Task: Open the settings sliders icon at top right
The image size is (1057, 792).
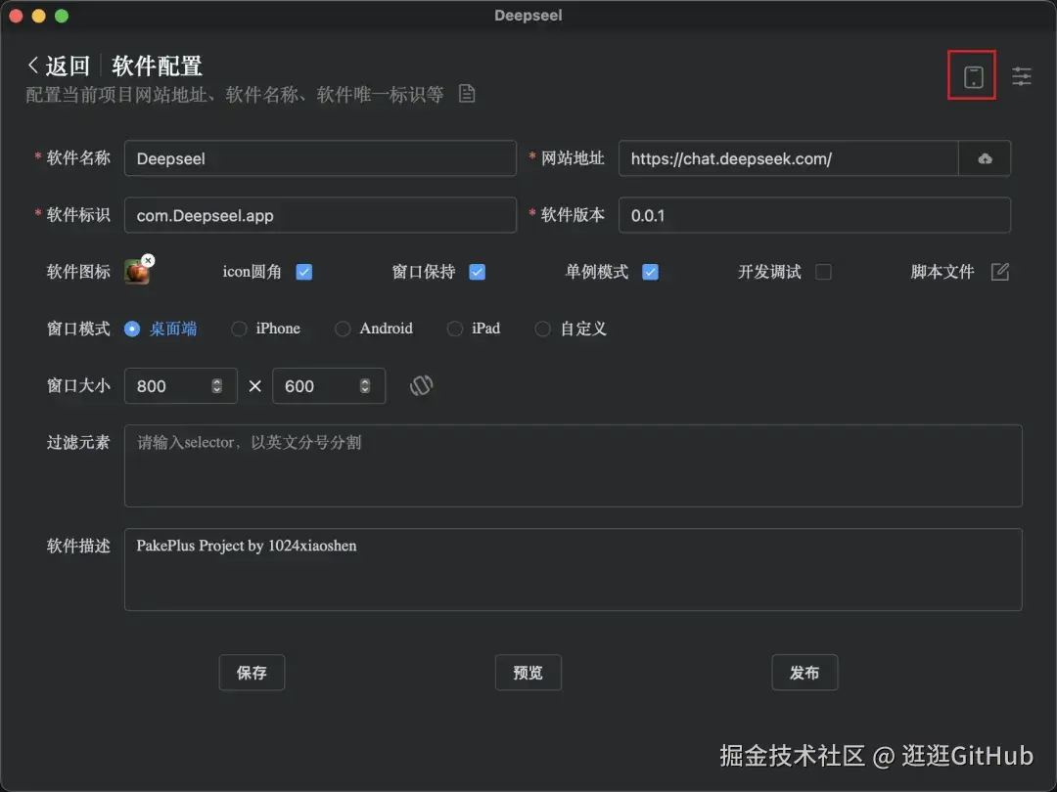Action: 1022,75
